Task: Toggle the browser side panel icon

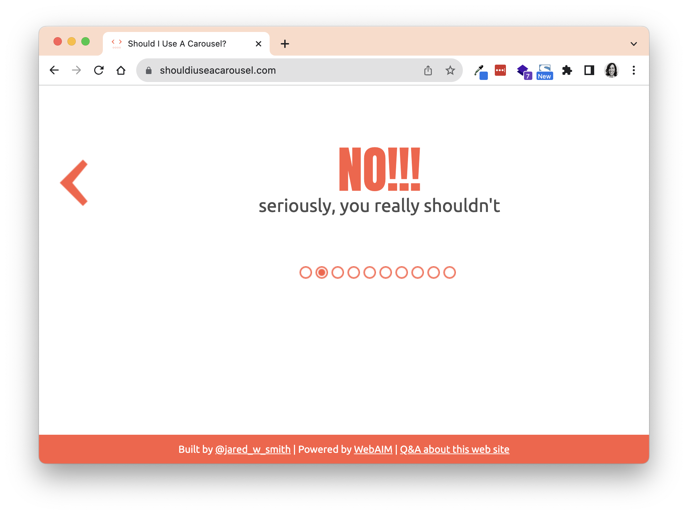Action: (x=589, y=70)
